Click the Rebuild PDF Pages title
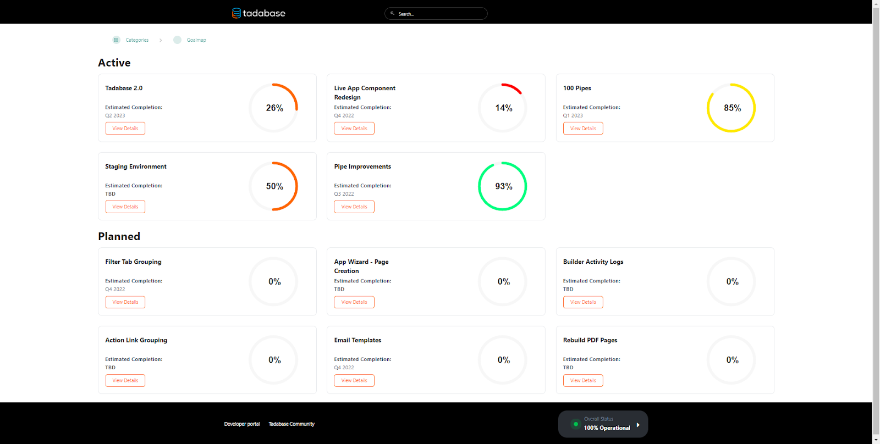Screen dimensions: 880x444 (x=590, y=340)
